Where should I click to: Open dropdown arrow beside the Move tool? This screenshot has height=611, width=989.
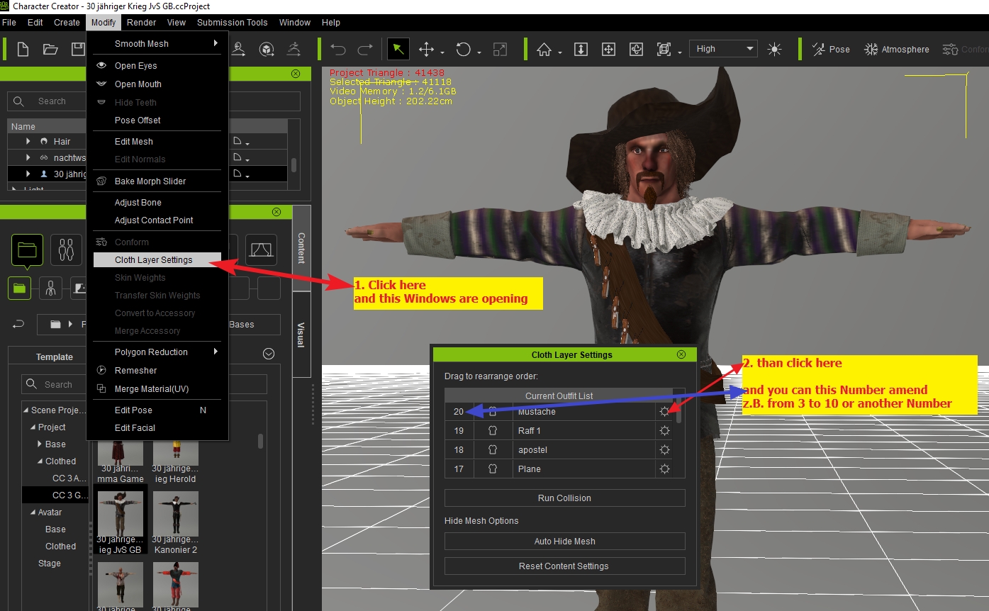click(x=442, y=52)
